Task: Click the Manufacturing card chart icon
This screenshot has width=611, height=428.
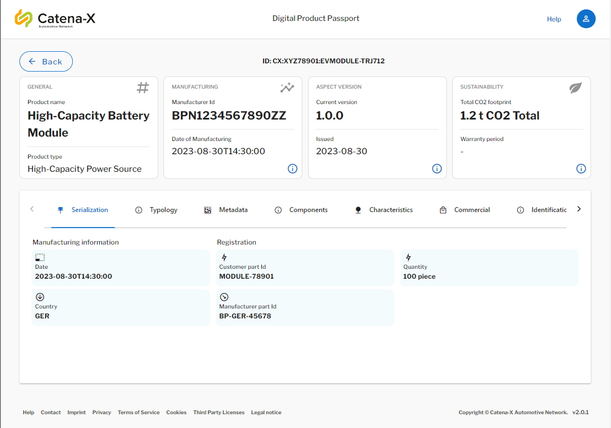Action: pos(287,88)
